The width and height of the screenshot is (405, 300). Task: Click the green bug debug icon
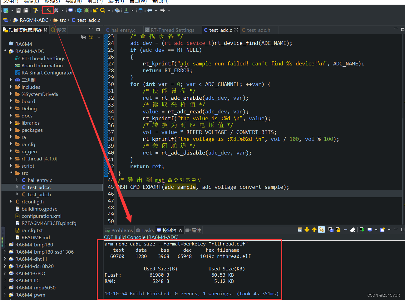pyautogui.click(x=86, y=10)
